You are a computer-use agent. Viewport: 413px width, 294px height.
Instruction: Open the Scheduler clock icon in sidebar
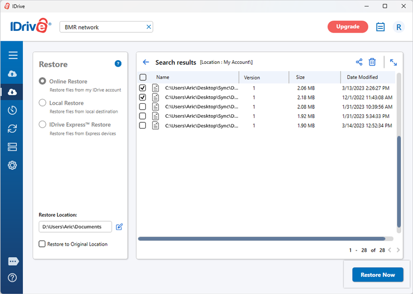pyautogui.click(x=13, y=110)
